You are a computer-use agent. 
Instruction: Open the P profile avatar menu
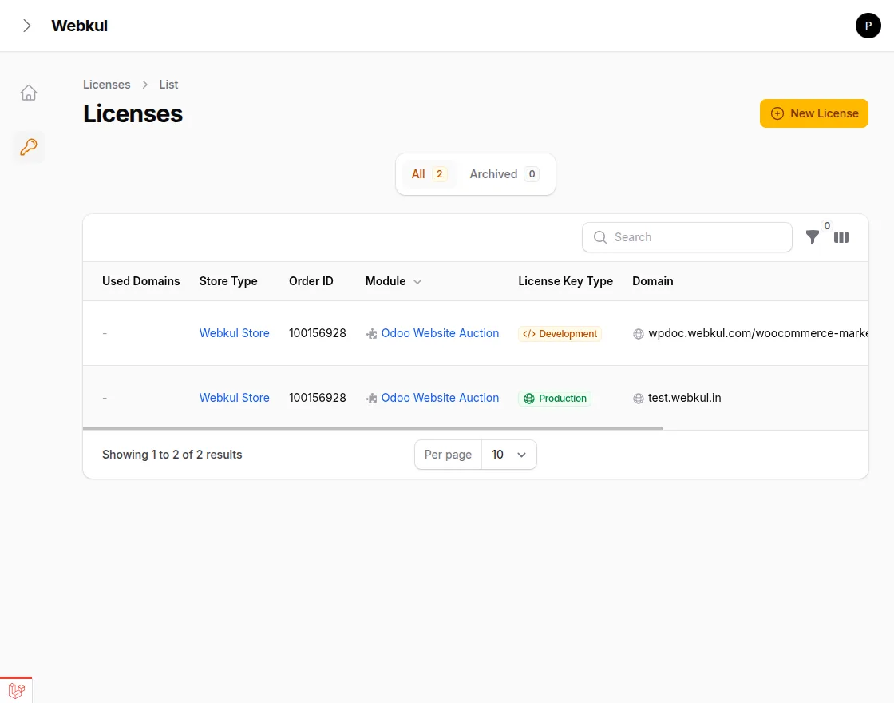pos(868,26)
